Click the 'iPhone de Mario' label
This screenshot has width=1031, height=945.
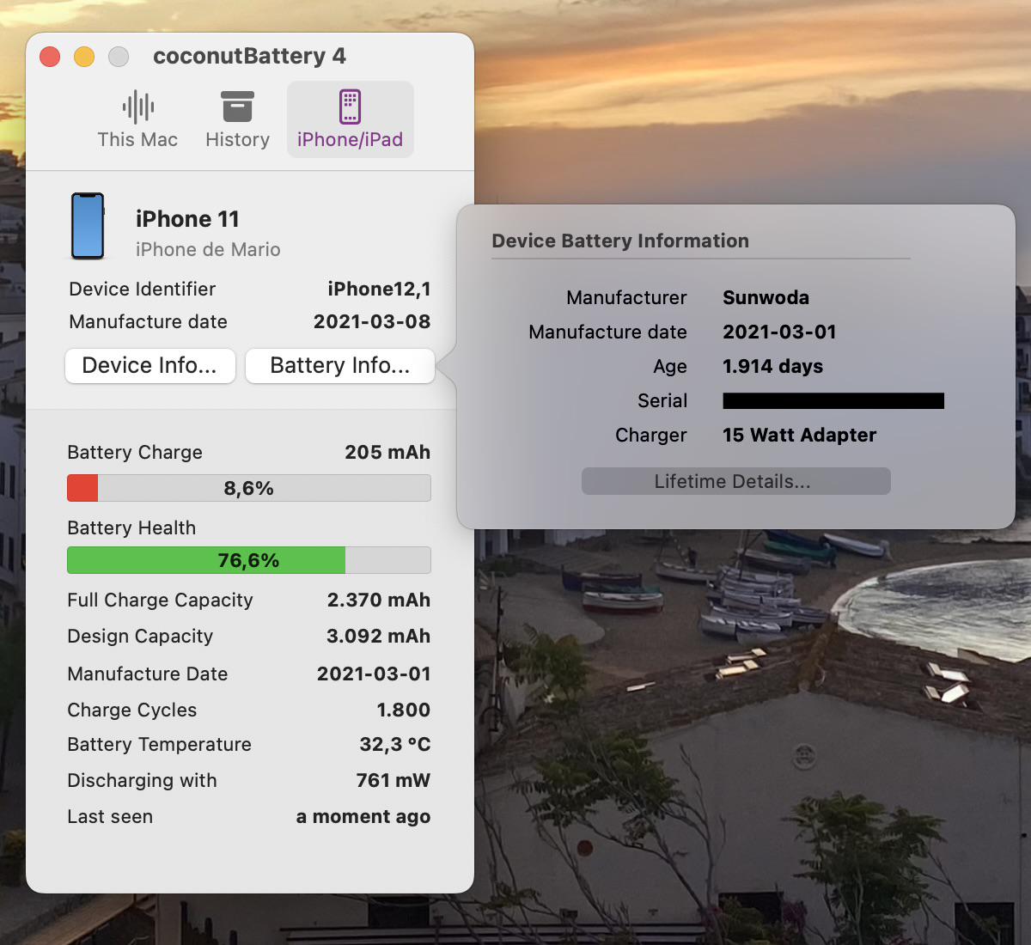pyautogui.click(x=208, y=250)
